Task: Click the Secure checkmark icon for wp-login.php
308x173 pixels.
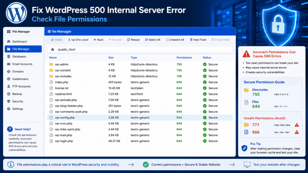Action: [205, 141]
